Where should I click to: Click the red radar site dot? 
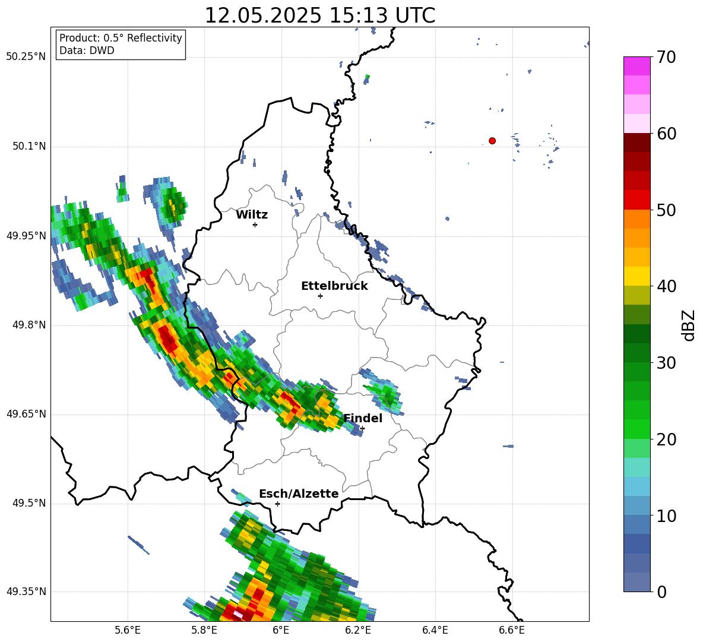tap(492, 141)
